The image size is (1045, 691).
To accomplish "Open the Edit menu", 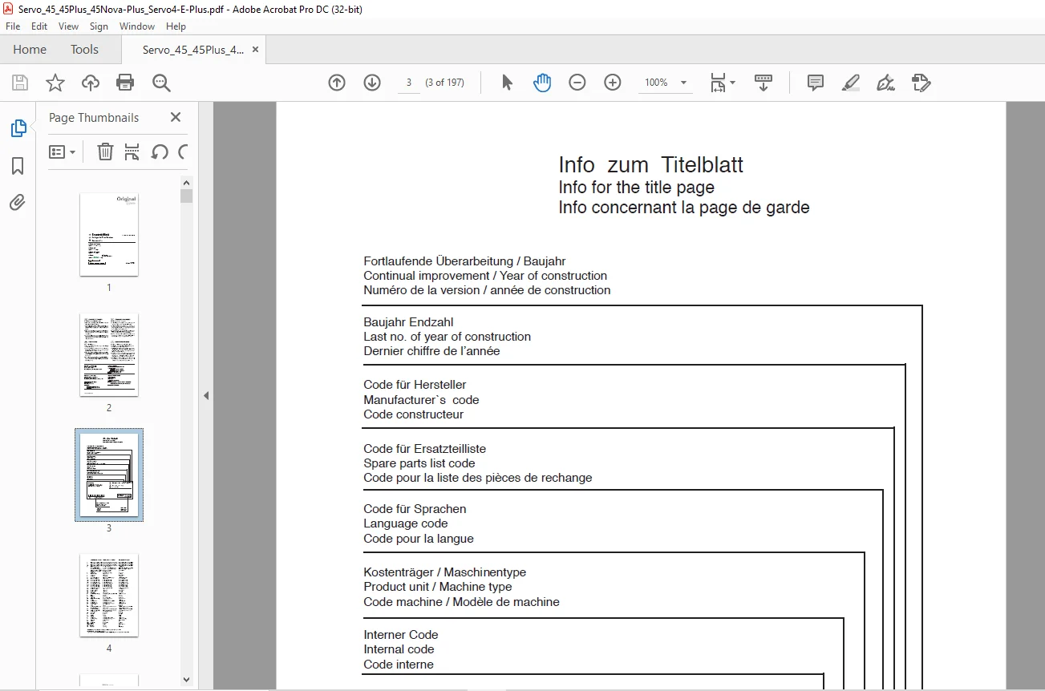I will click(39, 26).
